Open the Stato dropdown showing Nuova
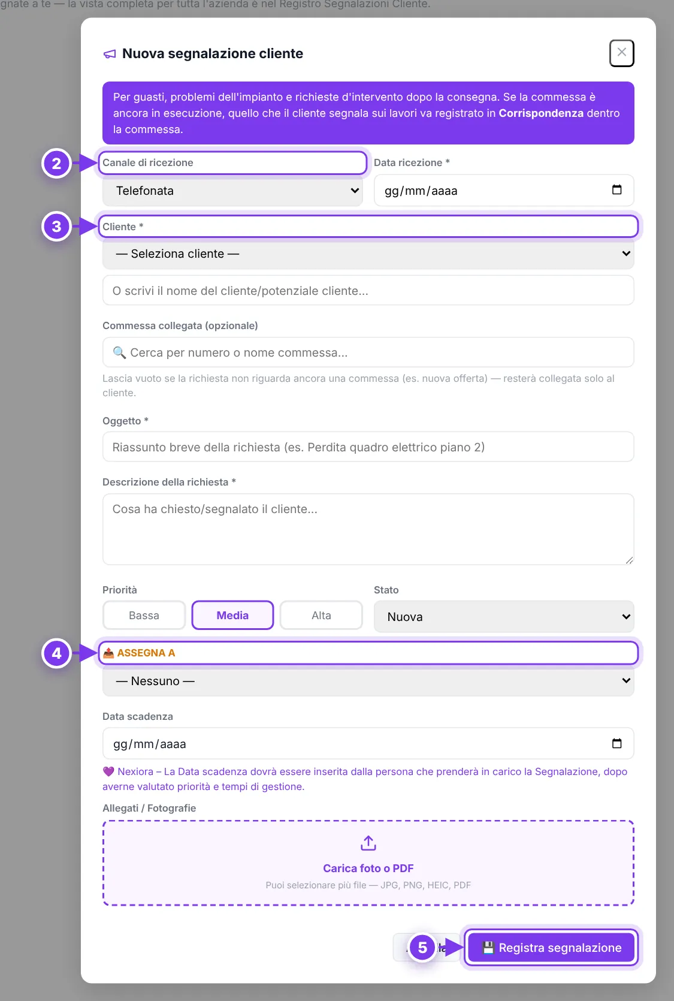This screenshot has width=674, height=1001. 504,617
